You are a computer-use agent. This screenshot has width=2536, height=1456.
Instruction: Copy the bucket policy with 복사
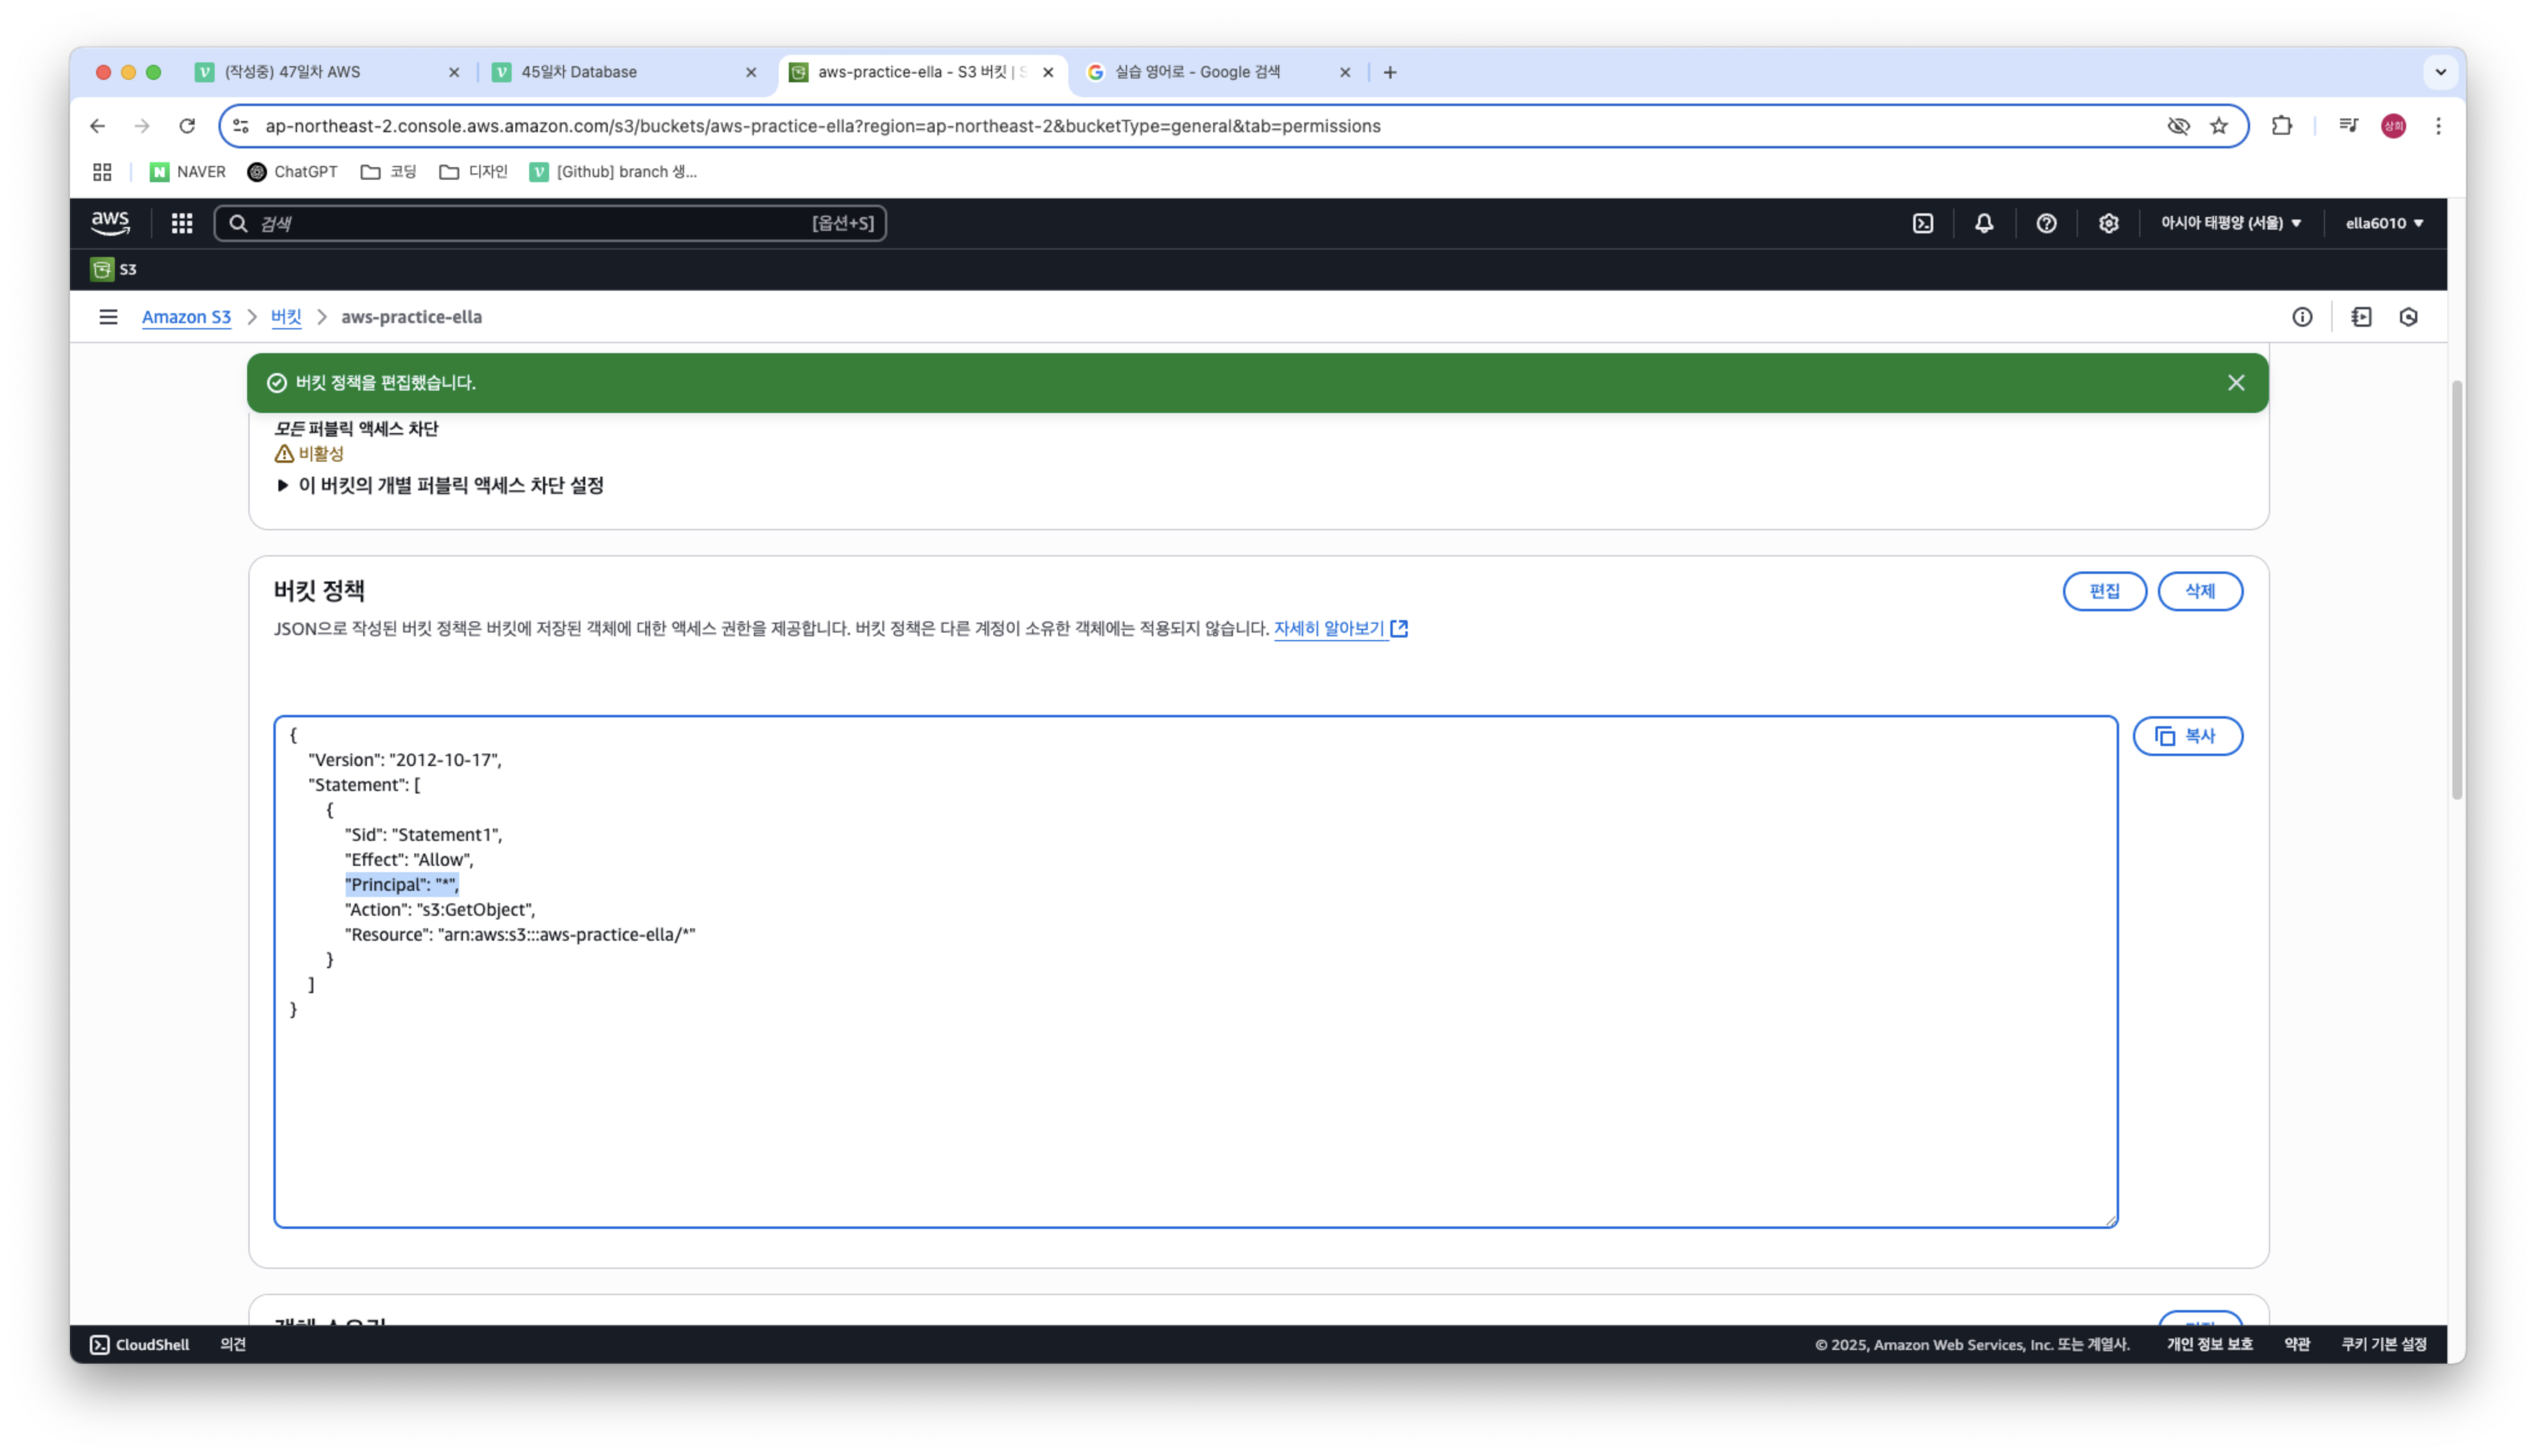[2187, 736]
